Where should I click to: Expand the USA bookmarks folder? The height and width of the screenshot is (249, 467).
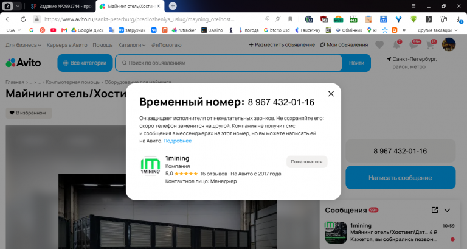(13, 30)
